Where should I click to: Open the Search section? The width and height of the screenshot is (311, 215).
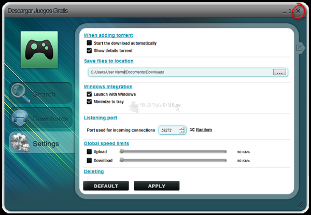(x=41, y=93)
